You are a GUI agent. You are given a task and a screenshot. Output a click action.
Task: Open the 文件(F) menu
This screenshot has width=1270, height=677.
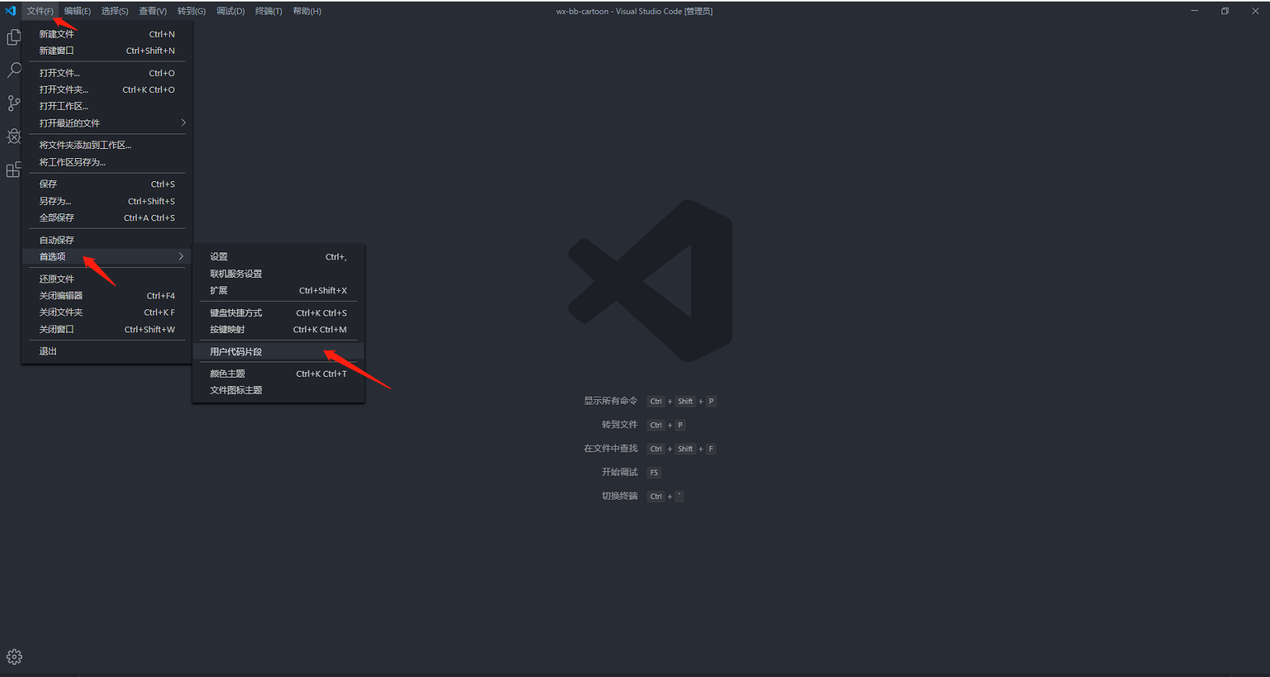(40, 11)
